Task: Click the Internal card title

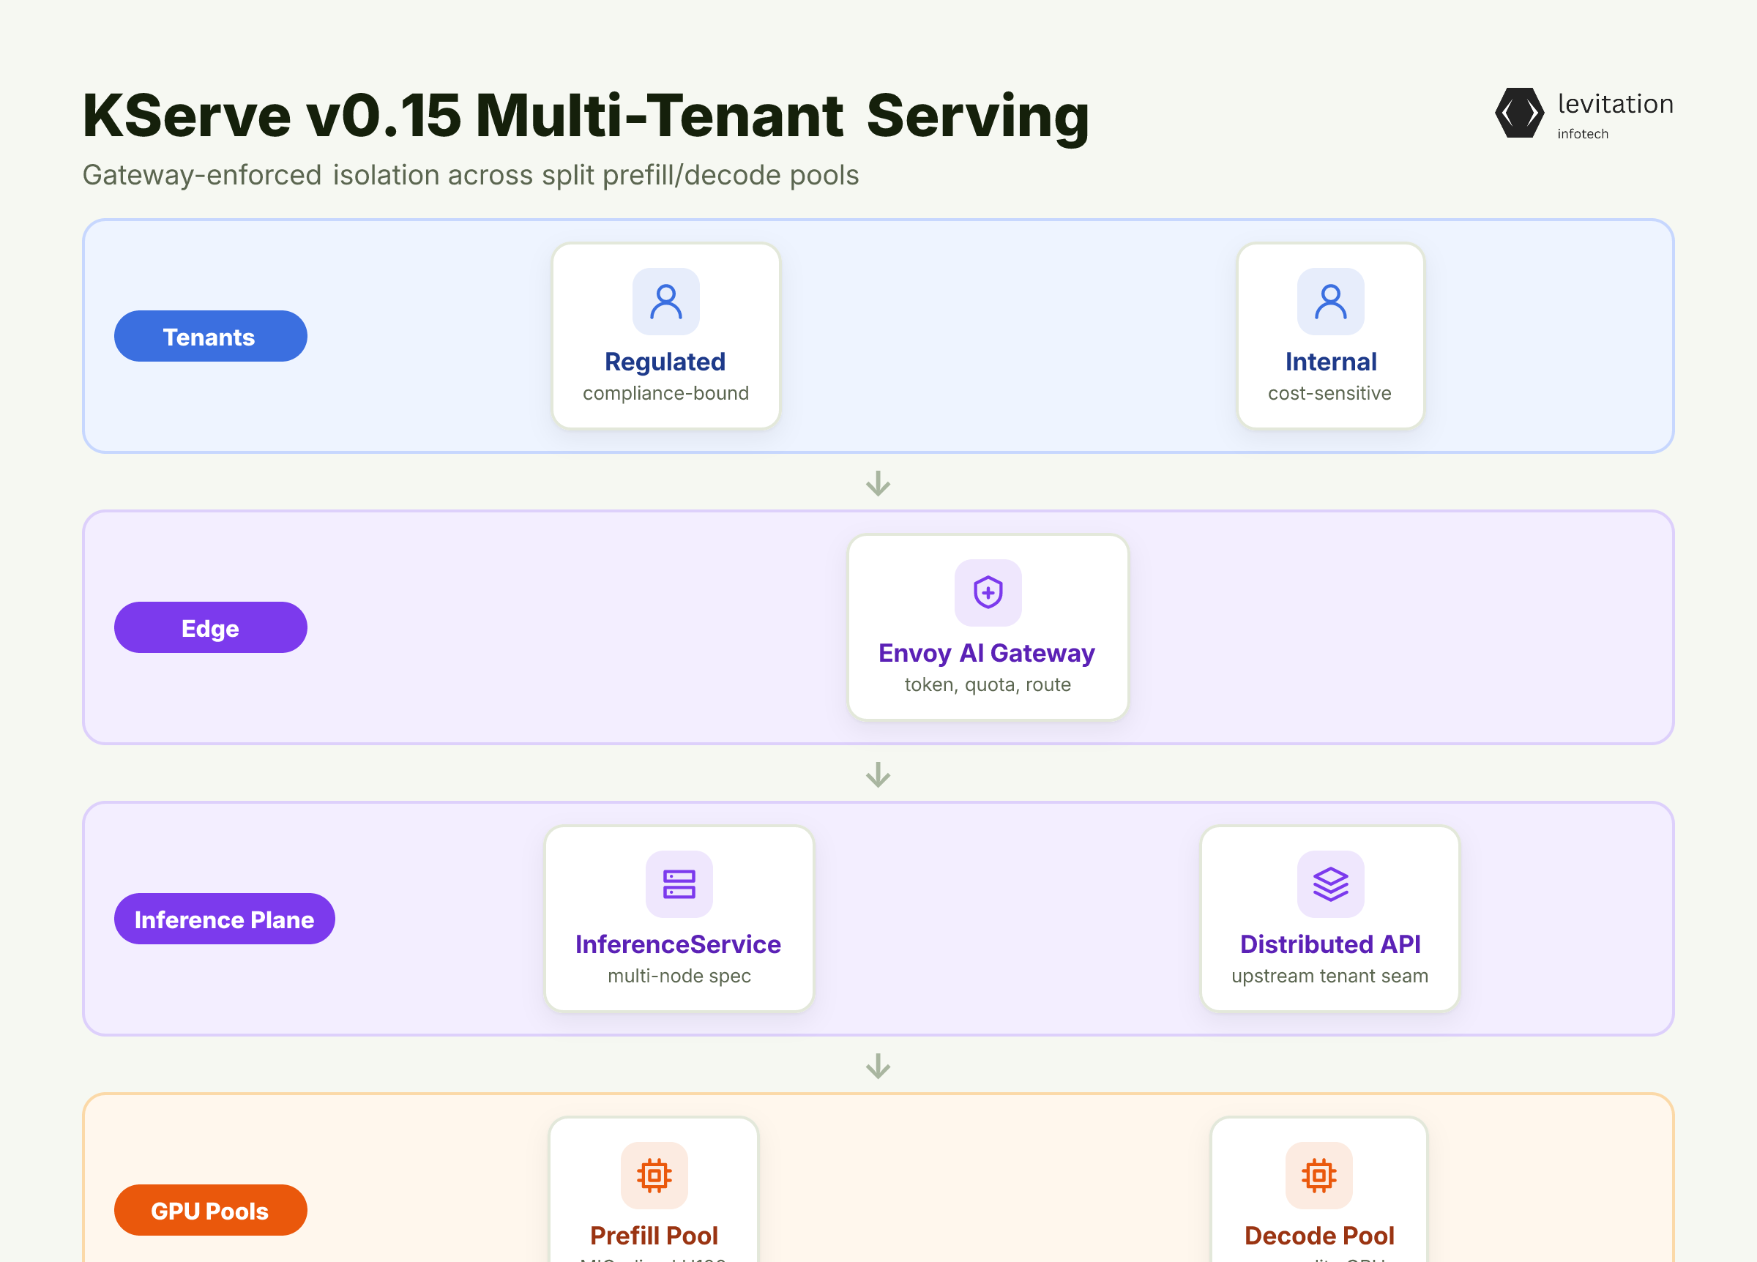Action: 1330,362
